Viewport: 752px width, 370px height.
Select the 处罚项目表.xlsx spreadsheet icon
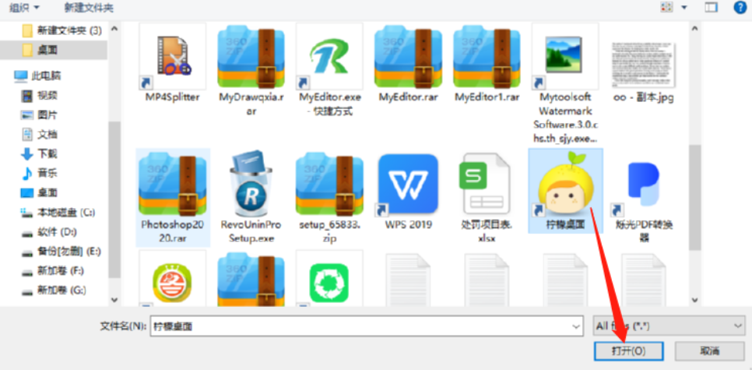click(487, 183)
